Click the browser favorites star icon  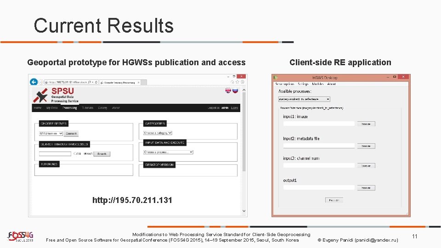click(x=237, y=82)
